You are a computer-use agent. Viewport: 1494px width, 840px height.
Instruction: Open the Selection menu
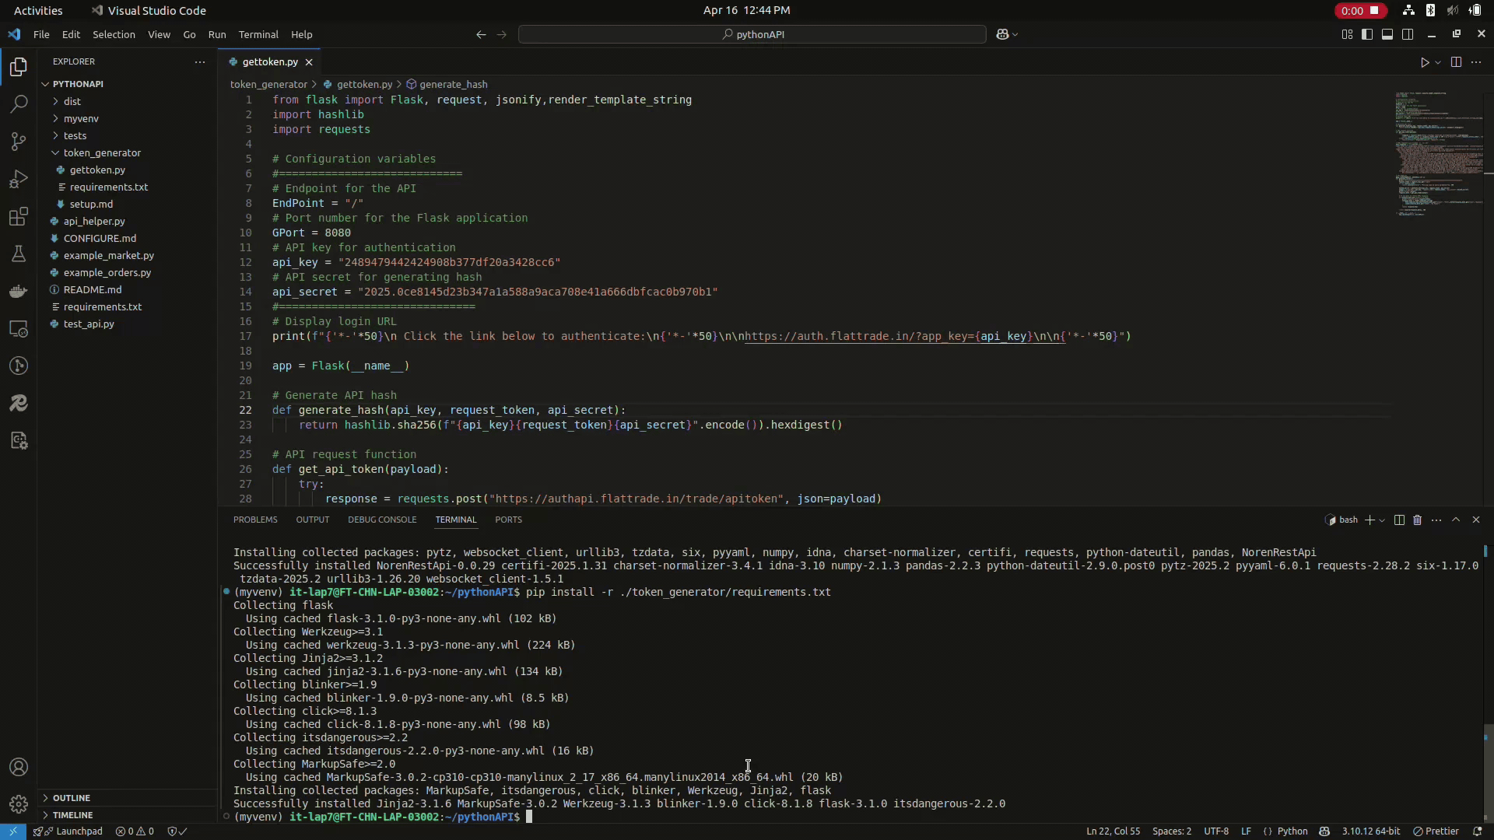click(114, 34)
